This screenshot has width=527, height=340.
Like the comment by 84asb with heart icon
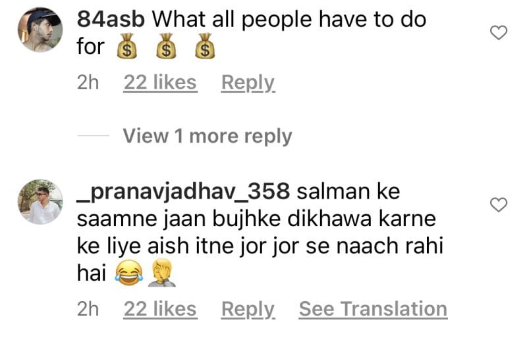tap(499, 33)
